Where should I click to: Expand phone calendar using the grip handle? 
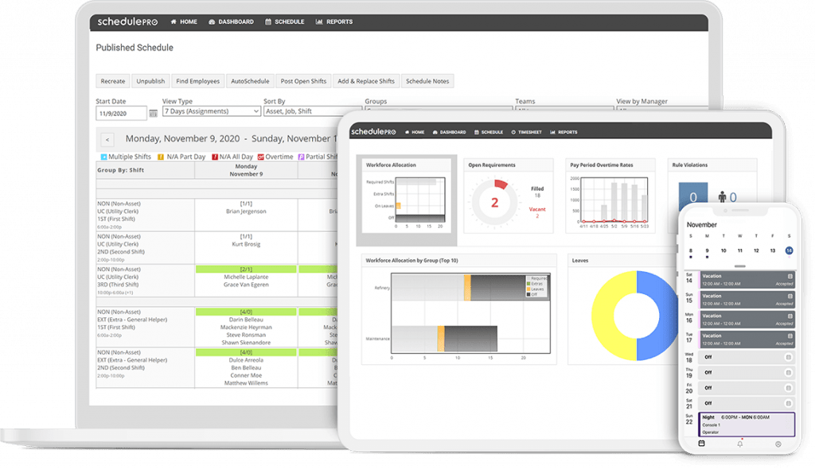[739, 266]
